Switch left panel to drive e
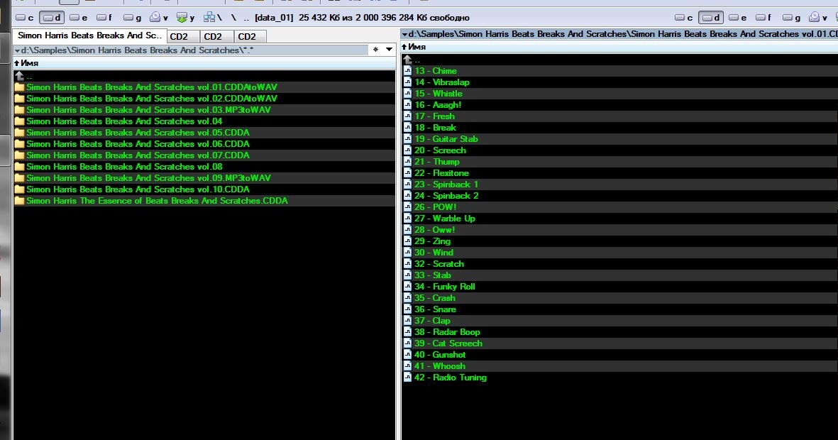The image size is (838, 440). (x=79, y=18)
